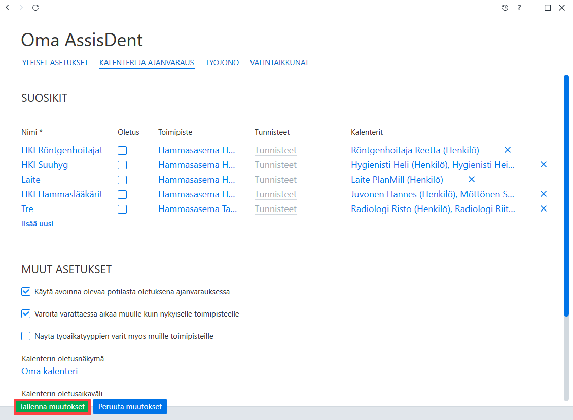Image resolution: width=573 pixels, height=420 pixels.
Task: Uncheck Käytä avoinna olevaa potilasta oletuksena
Action: pos(25,291)
